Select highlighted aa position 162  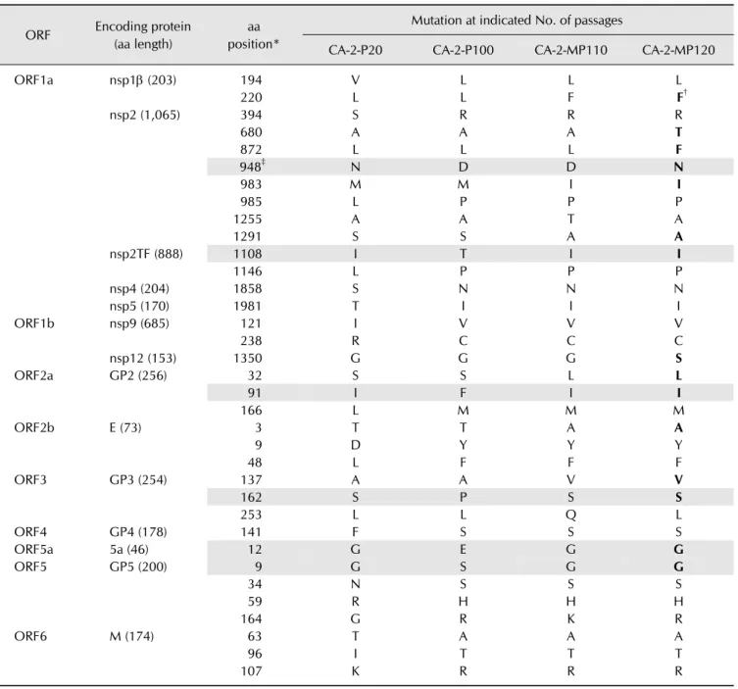click(251, 498)
